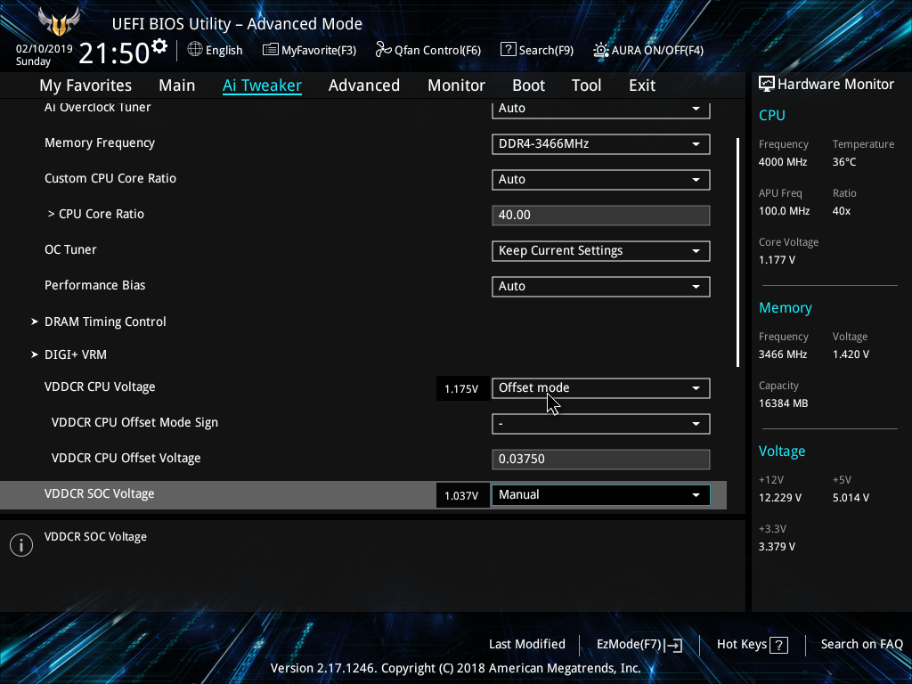Select the OC Tuner label
The height and width of the screenshot is (684, 912).
(70, 249)
